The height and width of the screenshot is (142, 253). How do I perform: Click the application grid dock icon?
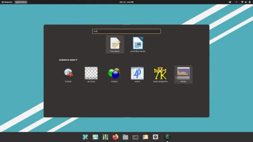(x=105, y=137)
